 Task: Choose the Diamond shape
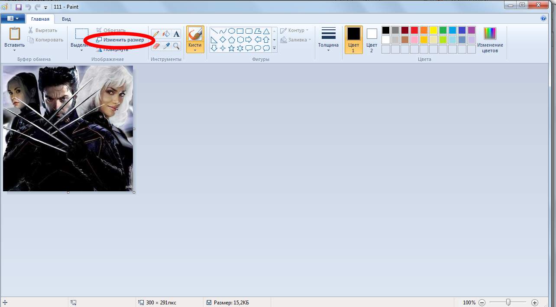tap(223, 40)
